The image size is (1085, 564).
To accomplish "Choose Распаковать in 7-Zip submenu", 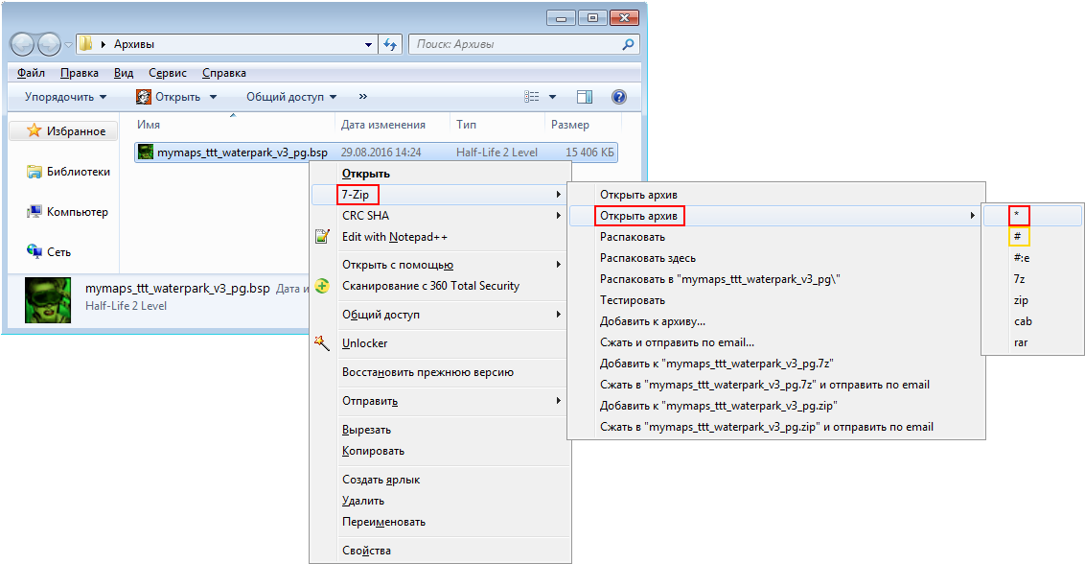I will (775, 237).
